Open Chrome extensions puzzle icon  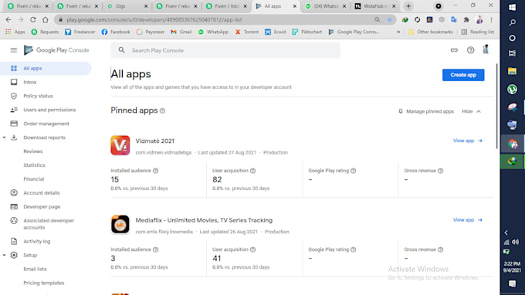466,20
